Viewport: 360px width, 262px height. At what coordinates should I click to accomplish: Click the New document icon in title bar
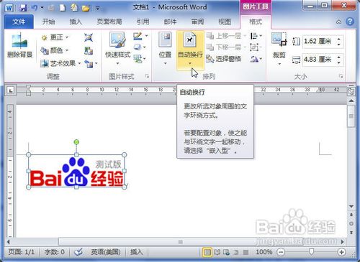(63, 8)
